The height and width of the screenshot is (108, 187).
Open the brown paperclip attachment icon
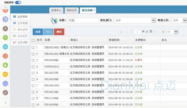click(5, 93)
